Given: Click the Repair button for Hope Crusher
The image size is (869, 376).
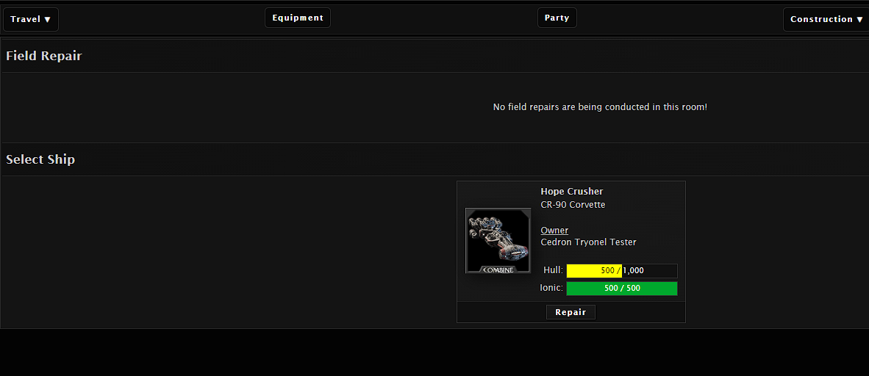Looking at the screenshot, I should [x=571, y=312].
